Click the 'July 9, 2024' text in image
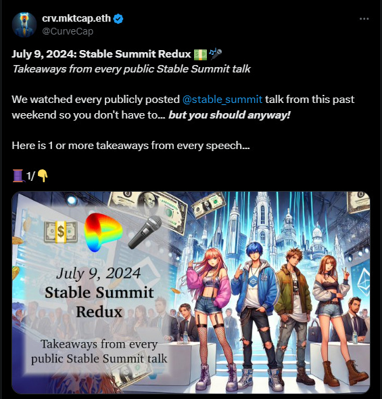Image resolution: width=382 pixels, height=399 pixels. point(99,273)
